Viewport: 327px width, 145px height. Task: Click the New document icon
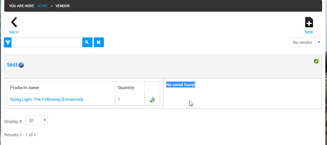pyautogui.click(x=309, y=22)
